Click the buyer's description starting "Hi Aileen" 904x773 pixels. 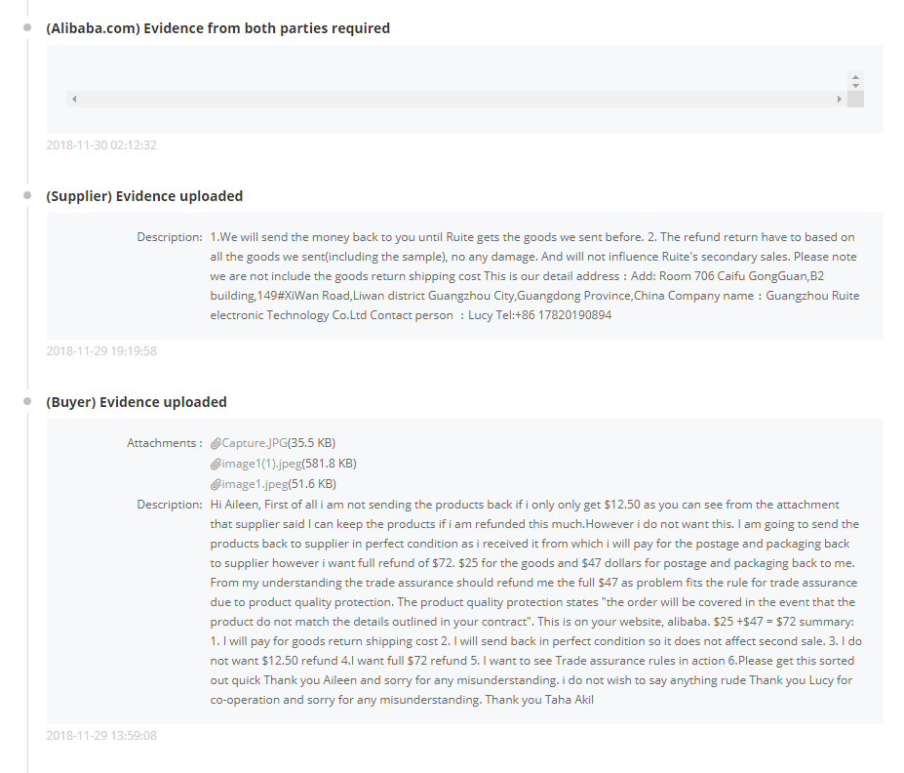(x=532, y=602)
